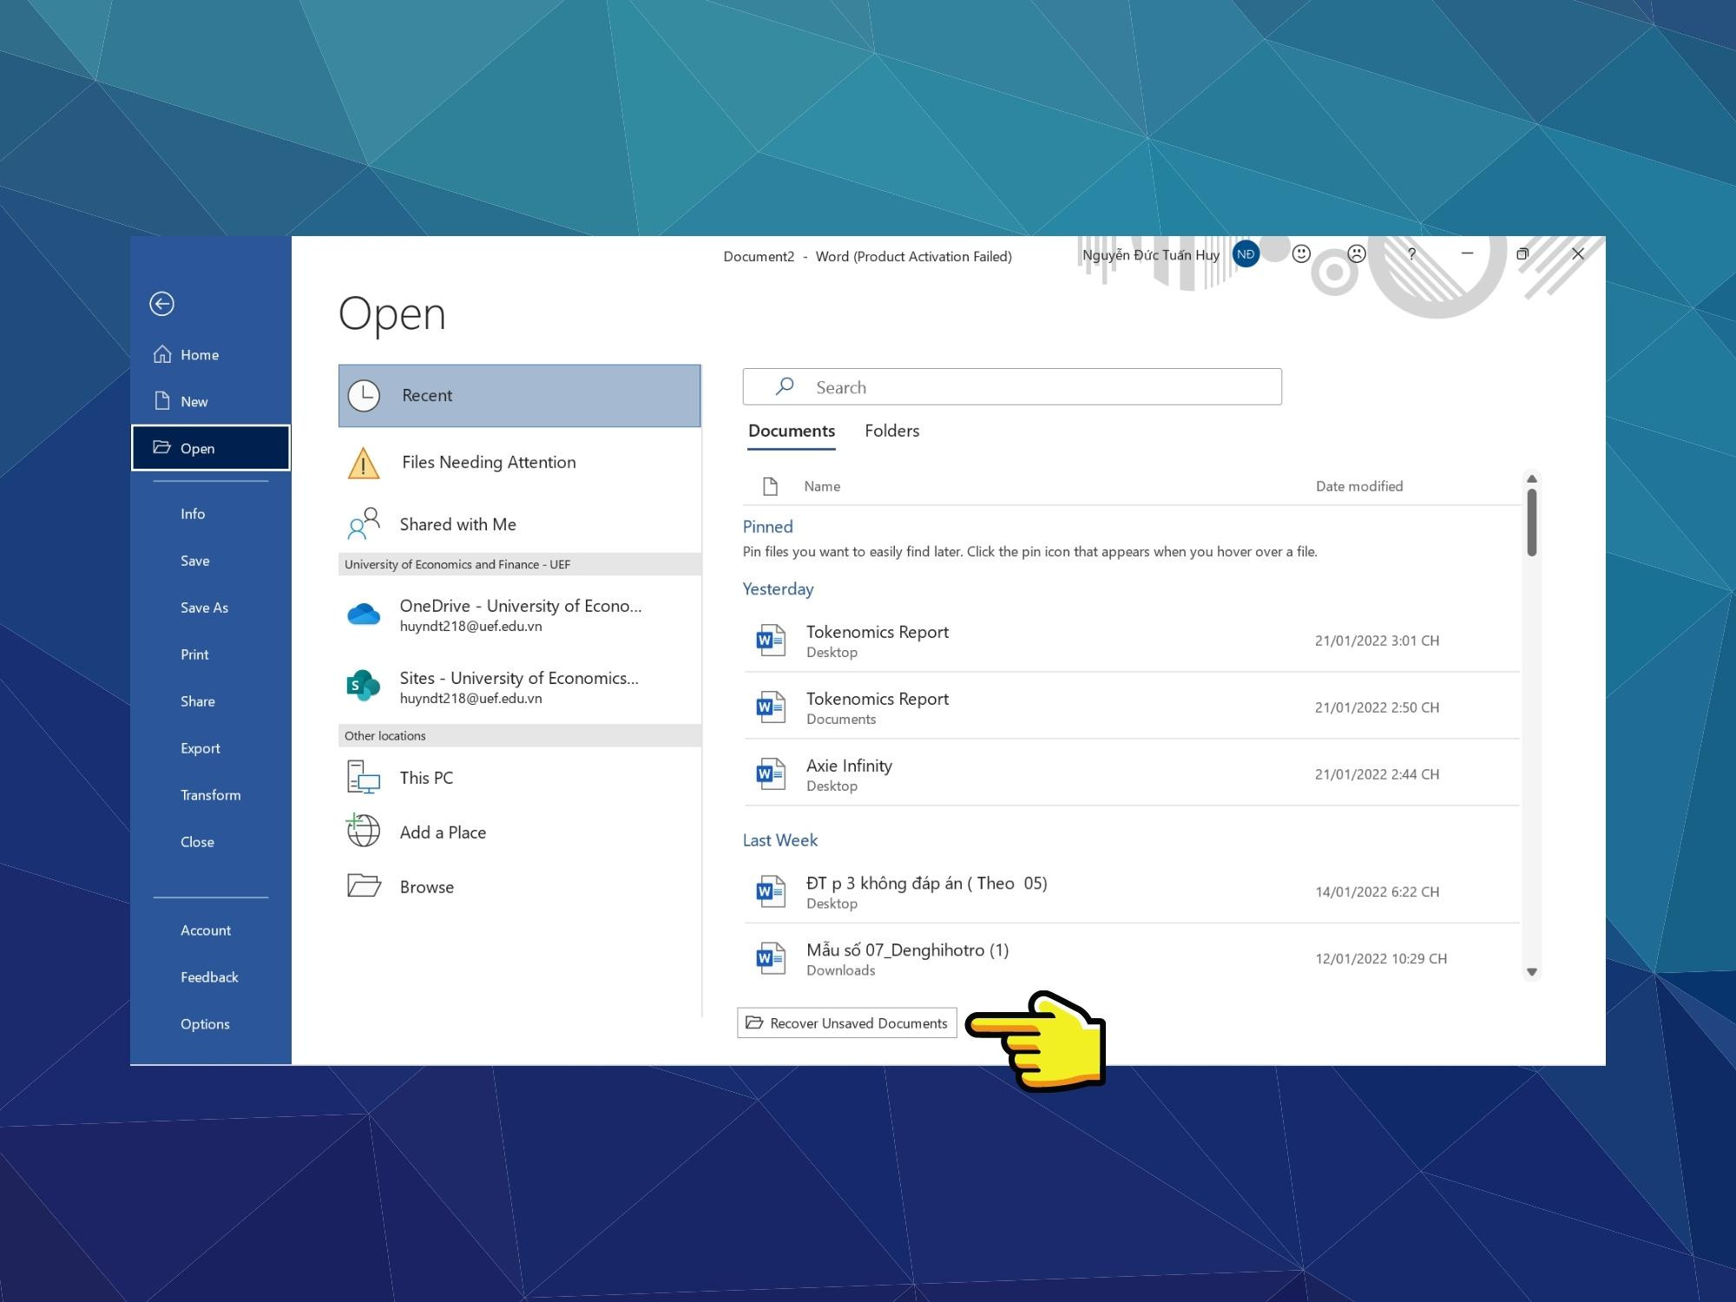This screenshot has width=1736, height=1302.
Task: Click the question mark help icon
Action: pyautogui.click(x=1411, y=253)
